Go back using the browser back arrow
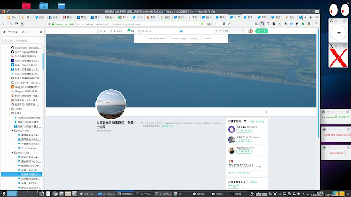 pos(4,24)
